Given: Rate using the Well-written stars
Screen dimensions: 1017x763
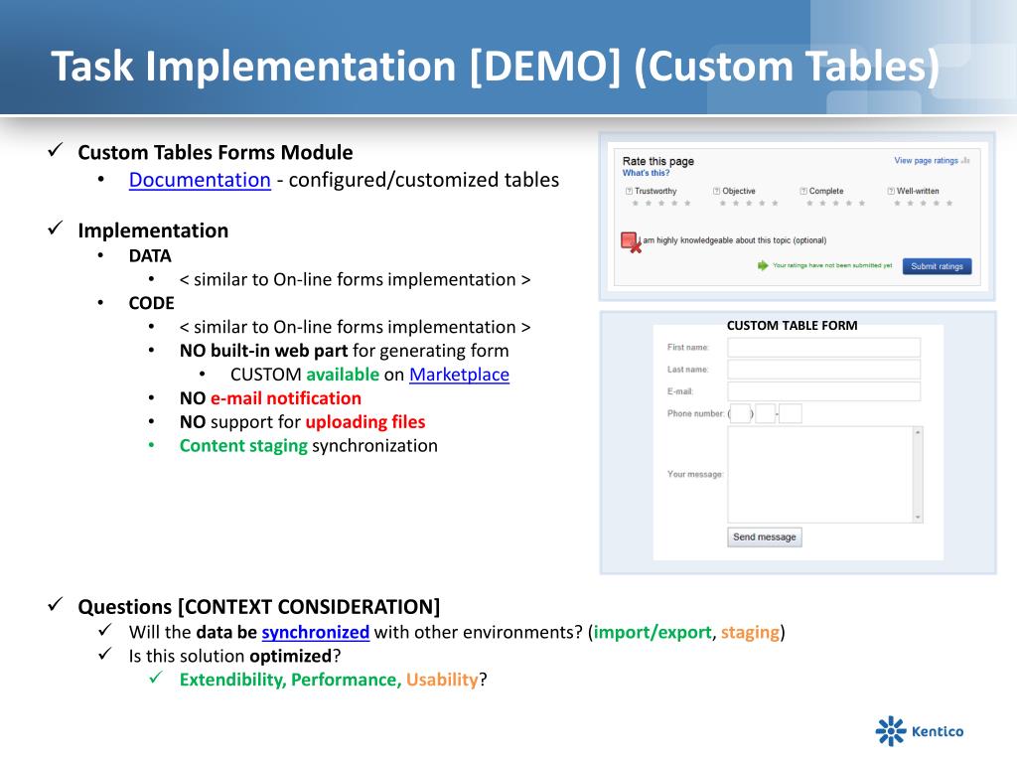Looking at the screenshot, I should (x=923, y=204).
